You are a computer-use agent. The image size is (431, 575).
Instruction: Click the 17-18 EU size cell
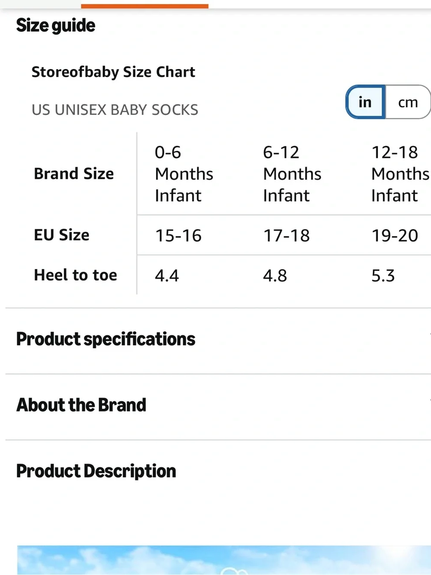286,236
